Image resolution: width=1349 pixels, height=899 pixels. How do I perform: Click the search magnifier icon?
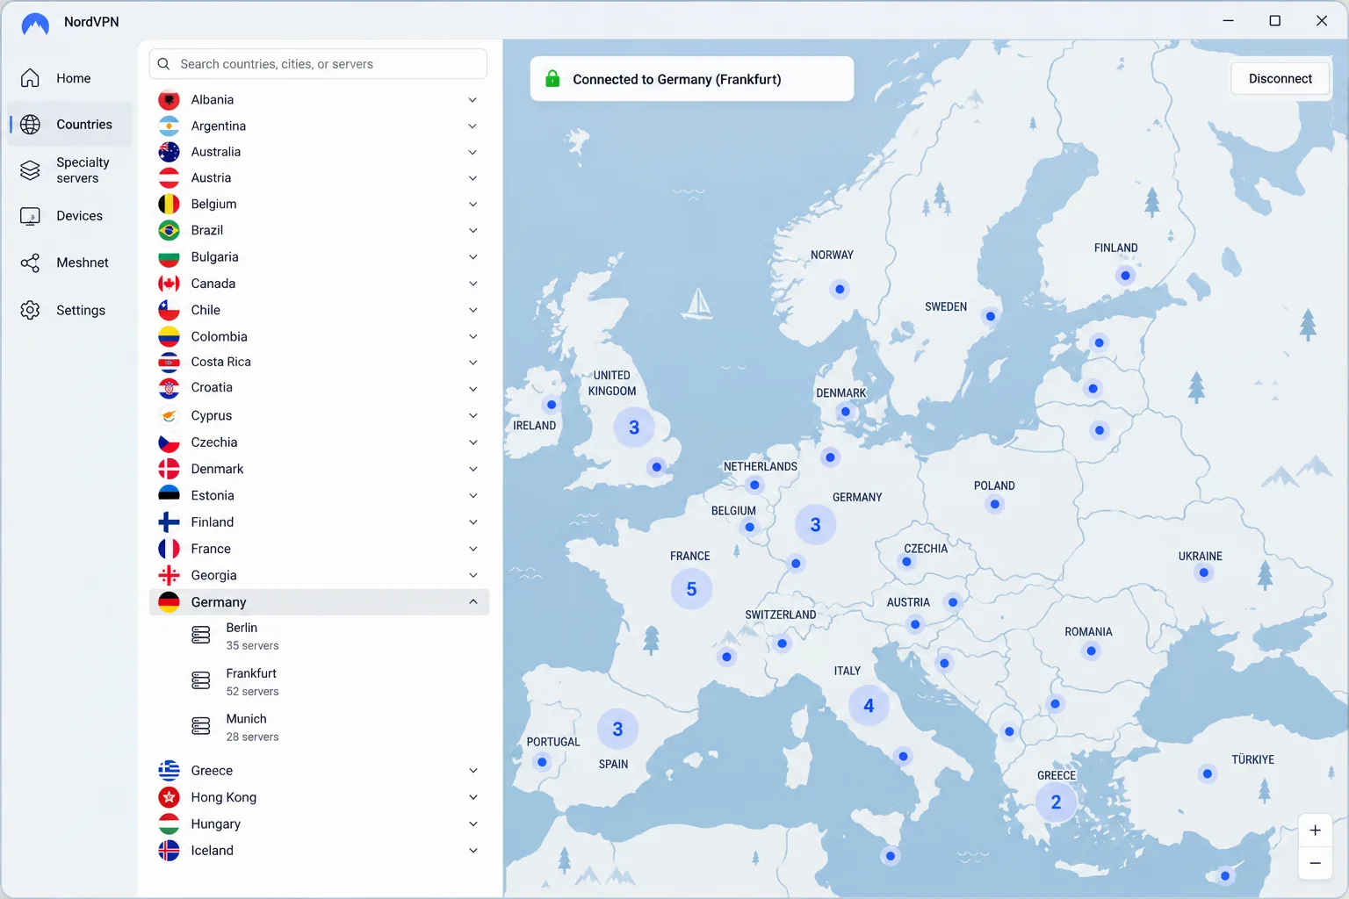163,64
